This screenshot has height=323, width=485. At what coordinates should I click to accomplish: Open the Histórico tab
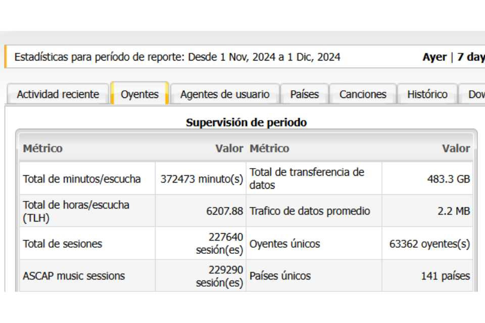(427, 94)
